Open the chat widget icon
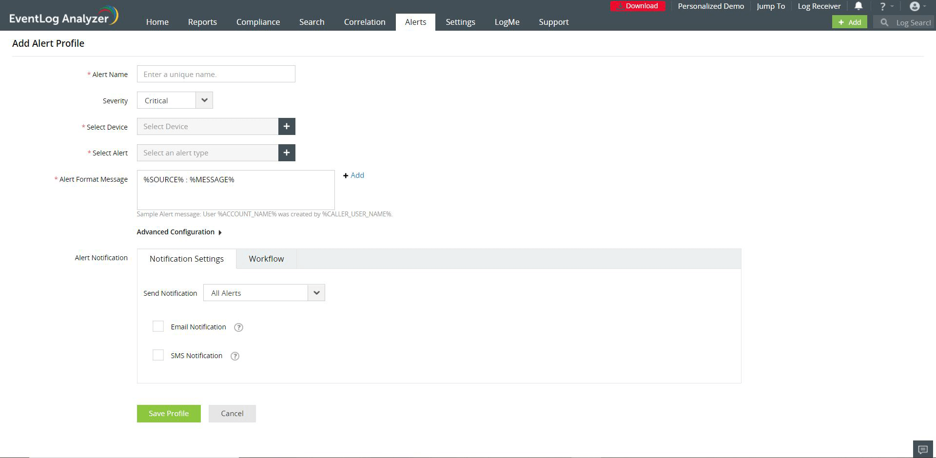This screenshot has width=936, height=458. pos(922,449)
